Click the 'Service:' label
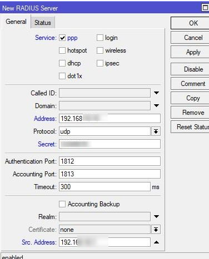Image resolution: width=209 pixels, height=259 pixels. point(46,38)
